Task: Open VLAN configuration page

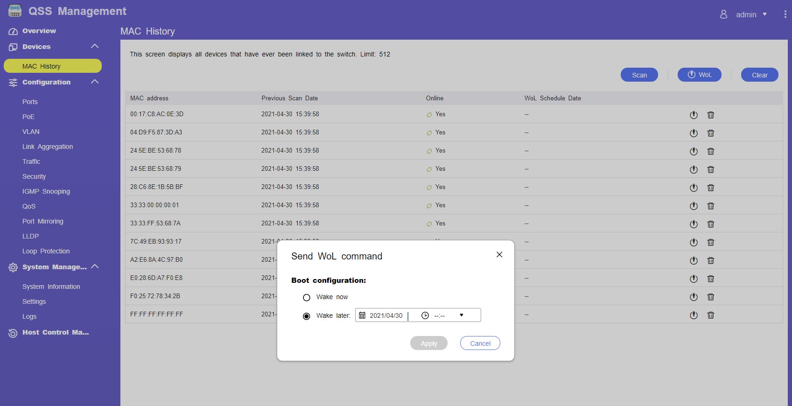Action: (x=31, y=132)
